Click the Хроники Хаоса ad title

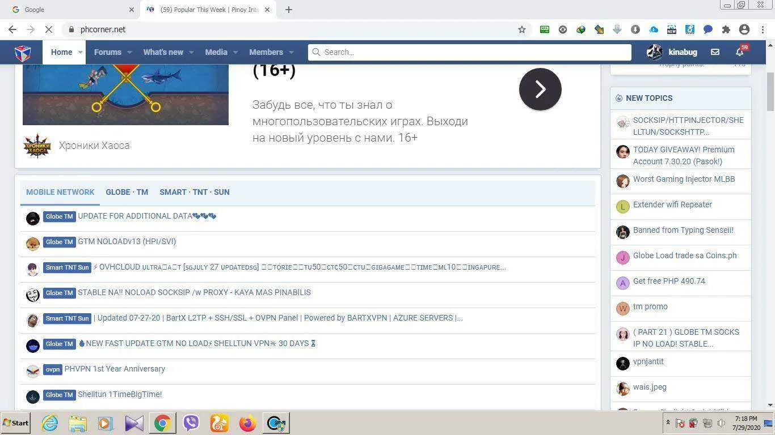(94, 146)
